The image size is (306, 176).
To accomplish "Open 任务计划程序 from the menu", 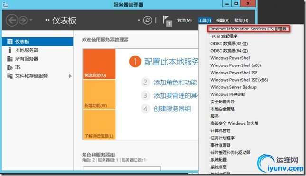I will (x=222, y=138).
